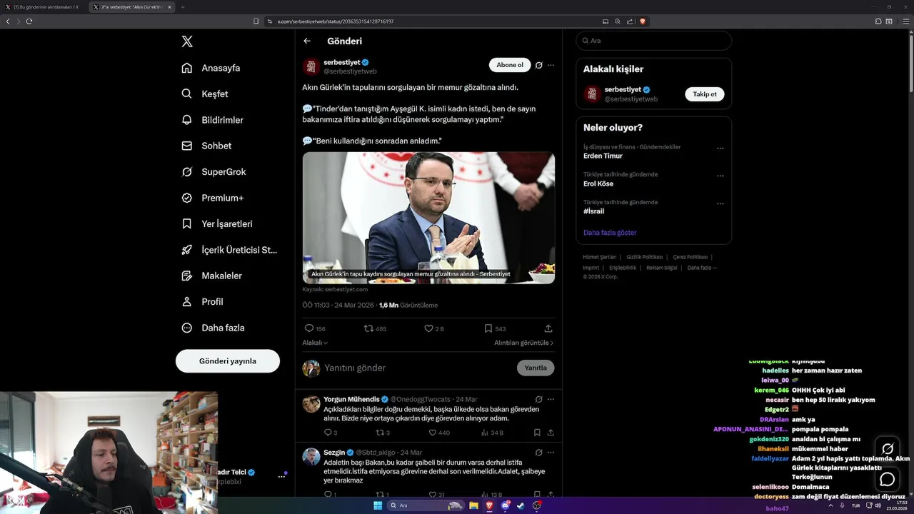Click Grok icon on Yorgun Mühendis reply
914x514 pixels.
click(539, 399)
